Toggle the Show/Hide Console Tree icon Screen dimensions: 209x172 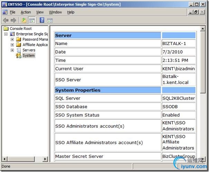tap(32, 20)
